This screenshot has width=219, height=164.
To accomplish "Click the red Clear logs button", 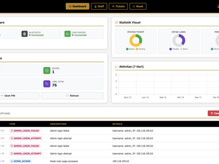I will (x=214, y=113).
